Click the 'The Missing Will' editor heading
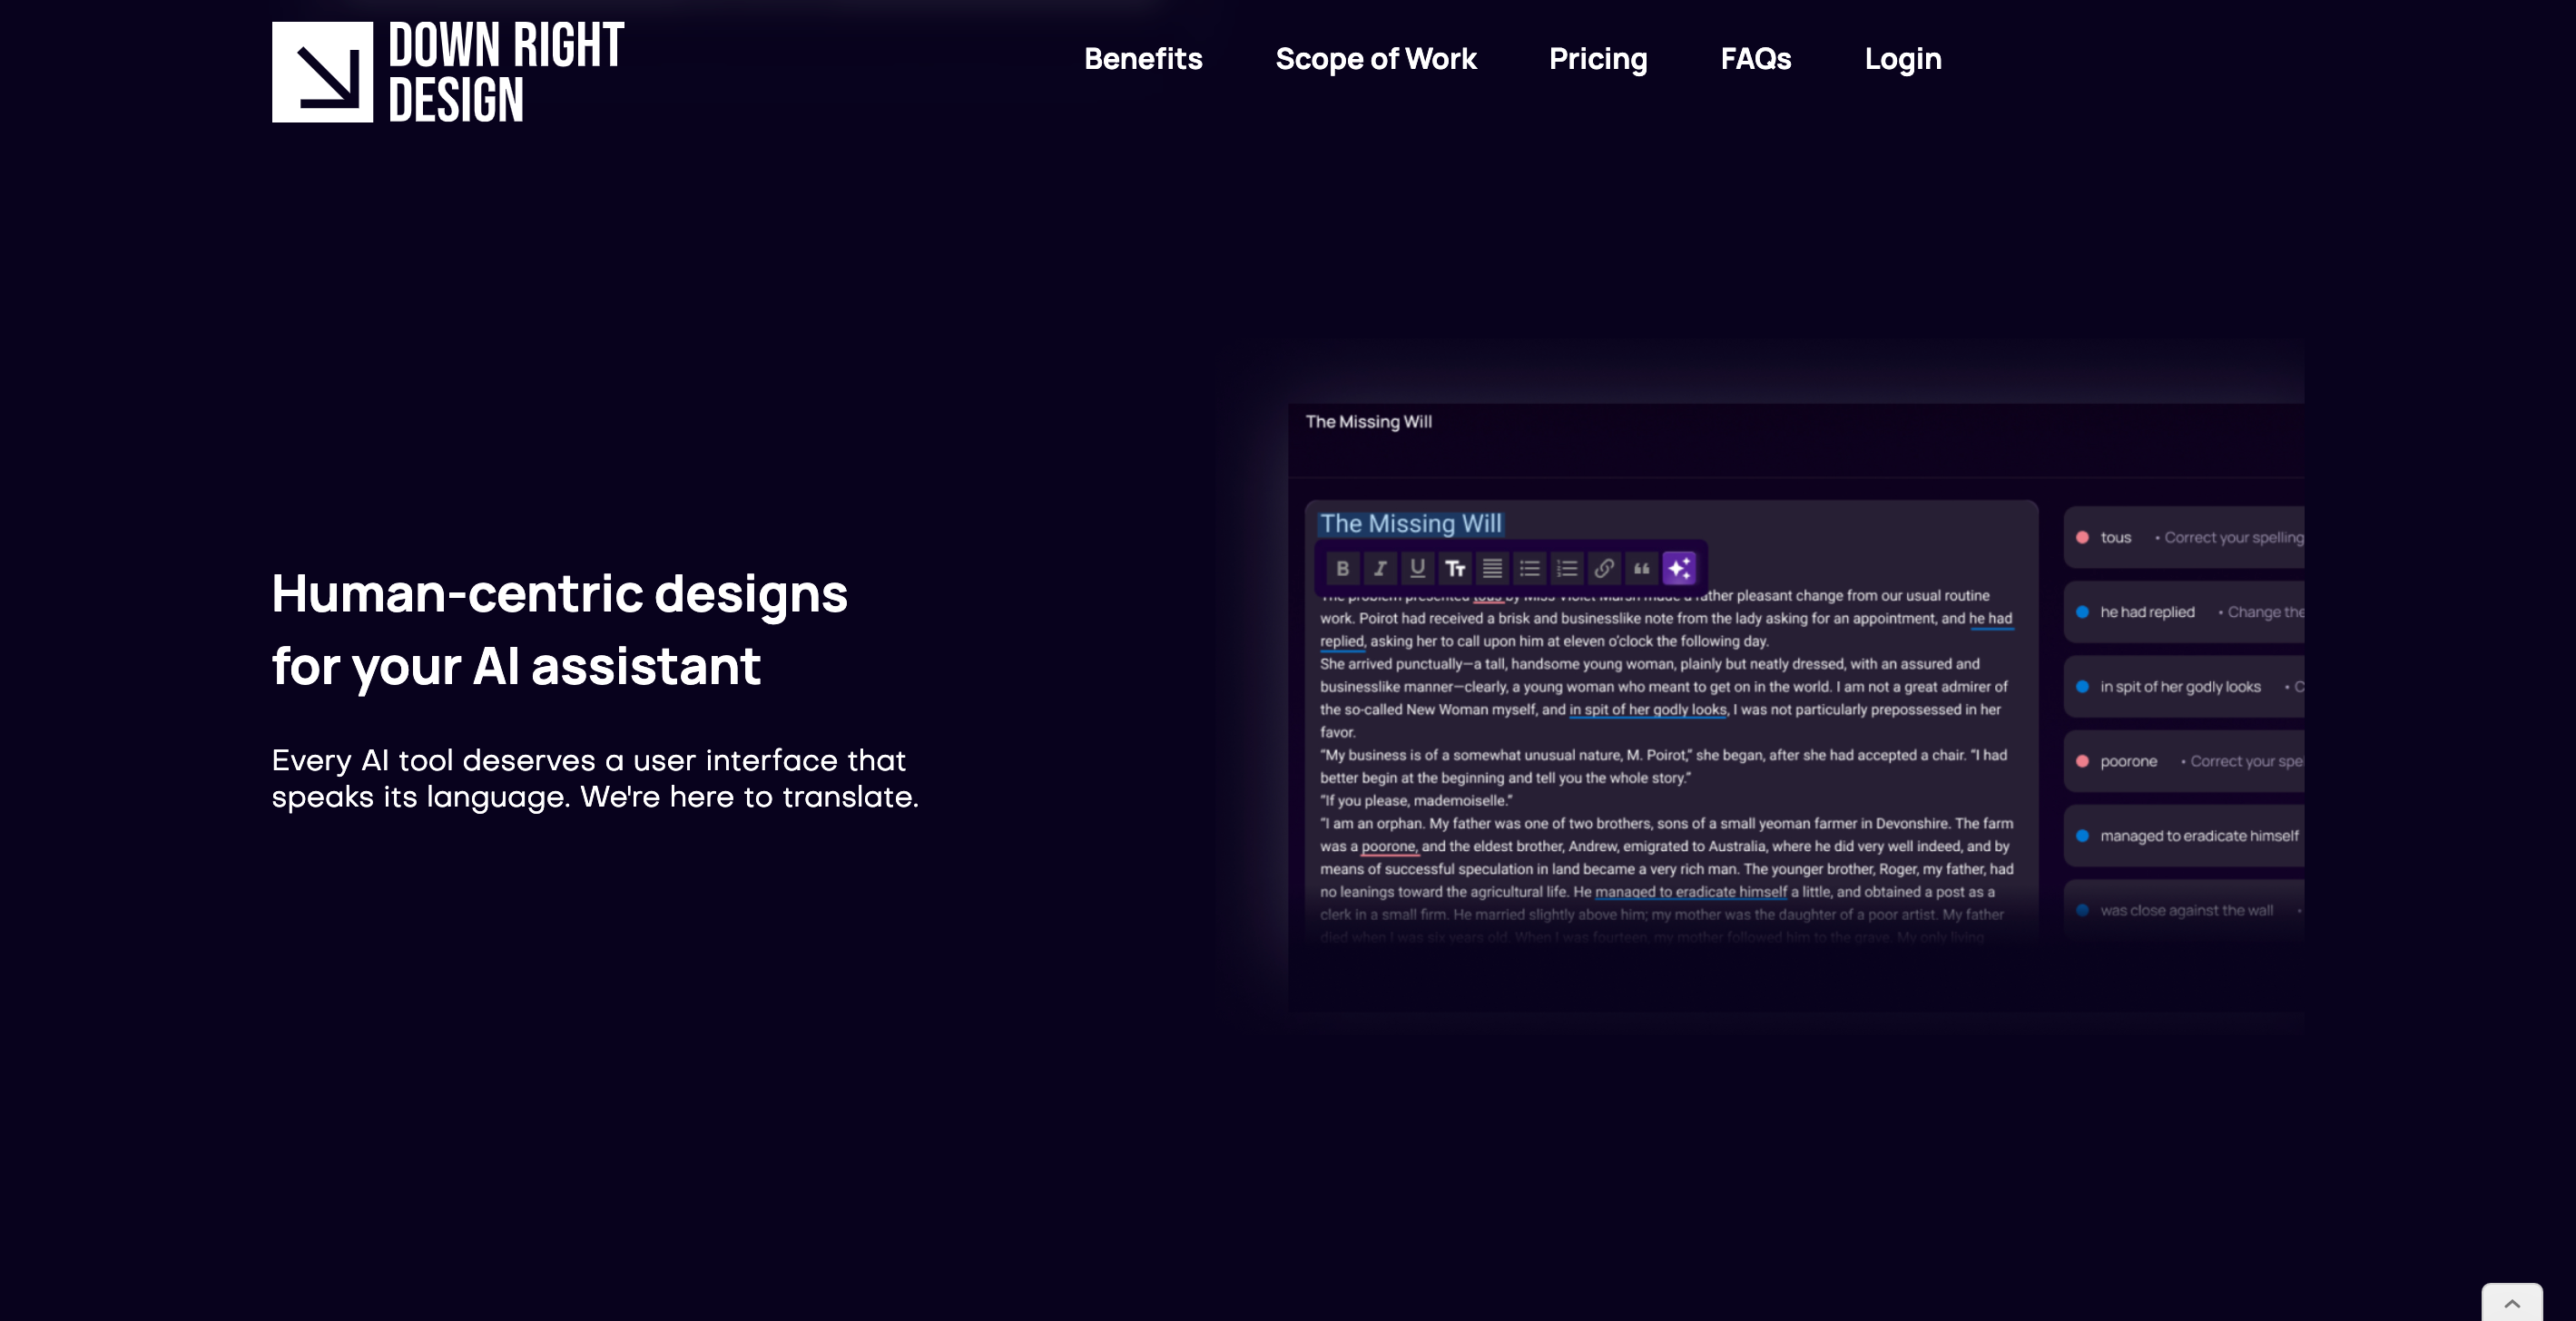 point(1410,524)
